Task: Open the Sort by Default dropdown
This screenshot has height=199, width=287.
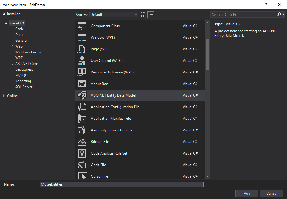Action: coord(113,14)
